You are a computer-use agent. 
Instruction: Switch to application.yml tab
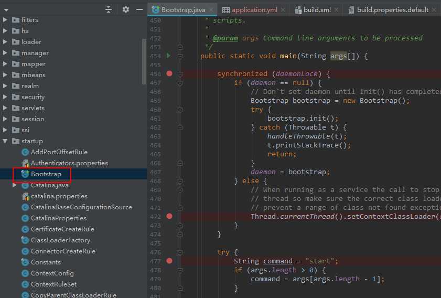[254, 10]
